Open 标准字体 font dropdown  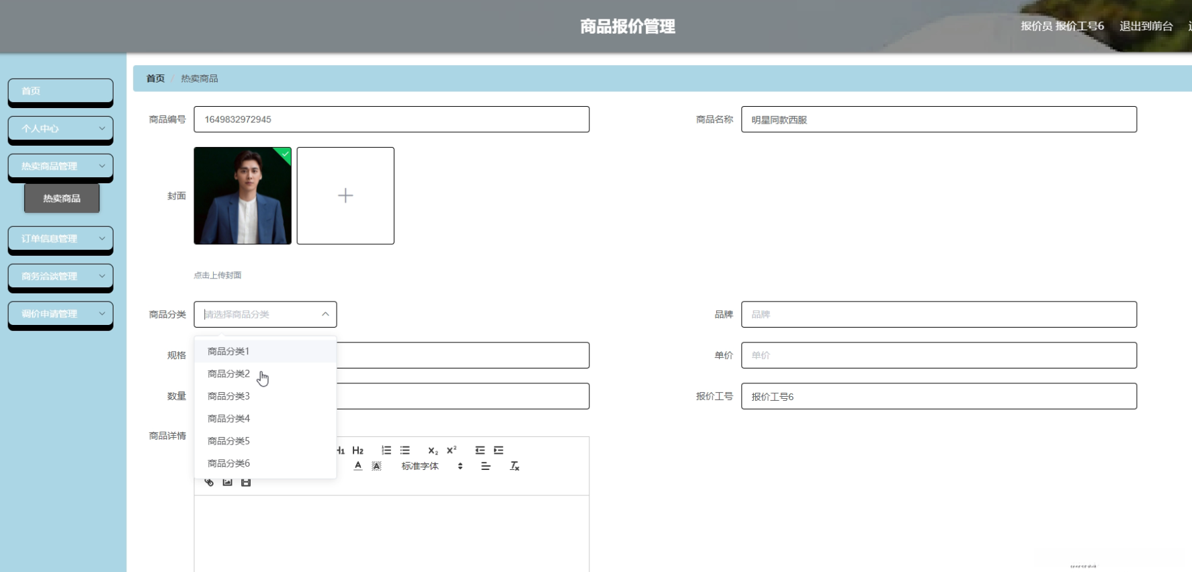pyautogui.click(x=432, y=466)
